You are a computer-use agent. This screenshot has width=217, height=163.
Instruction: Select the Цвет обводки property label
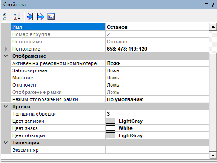tap(28, 135)
